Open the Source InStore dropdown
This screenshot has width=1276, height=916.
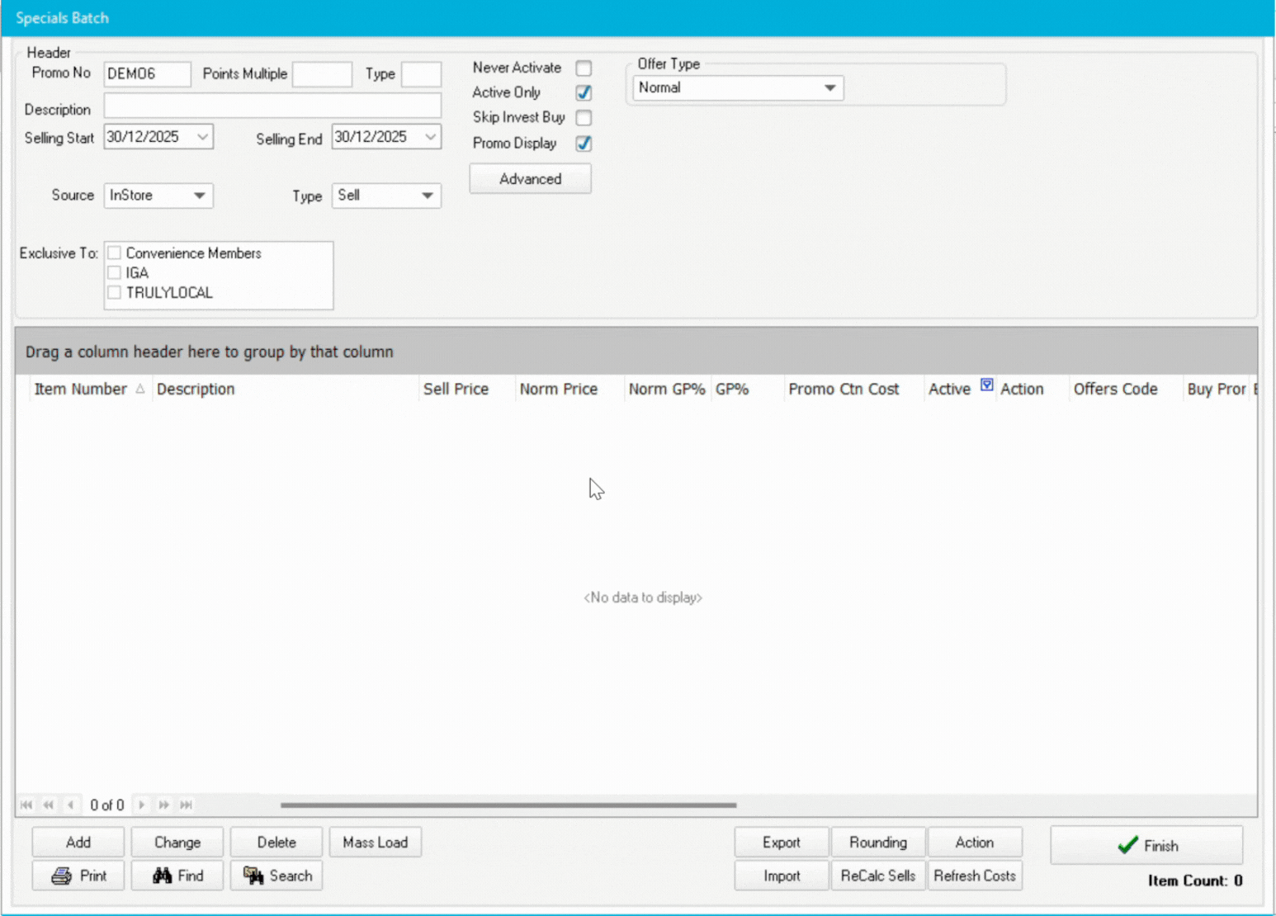pyautogui.click(x=199, y=196)
